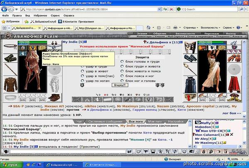This screenshot has height=168, width=249.
Task: Click the printer icon in command bar
Action: point(175,28)
